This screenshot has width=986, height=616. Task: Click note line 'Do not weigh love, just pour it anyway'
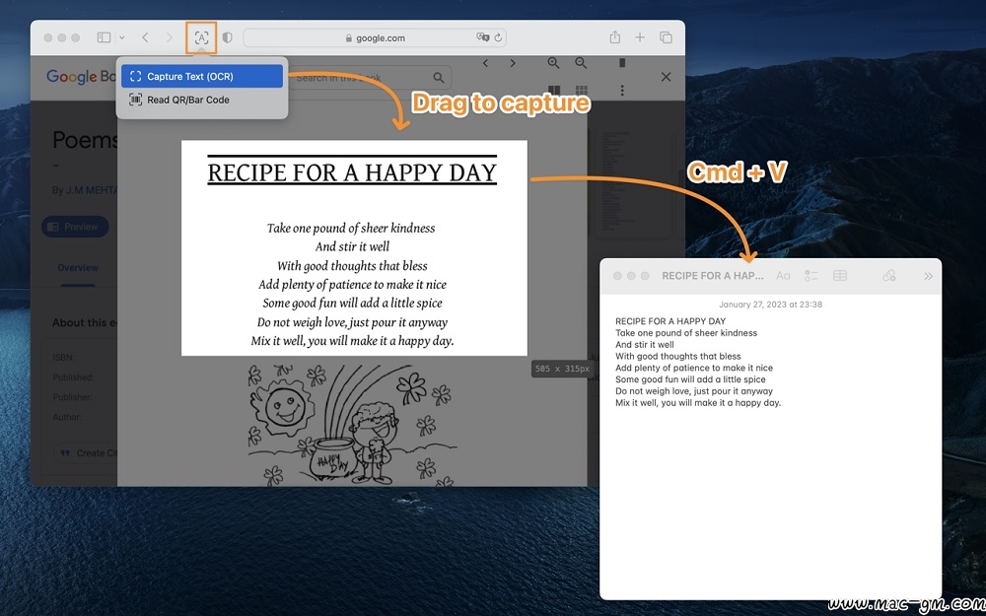[x=694, y=391]
